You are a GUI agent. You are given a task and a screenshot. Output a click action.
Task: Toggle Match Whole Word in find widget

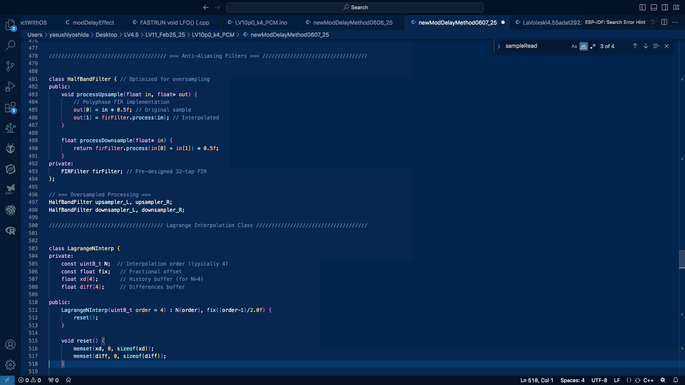(x=583, y=46)
